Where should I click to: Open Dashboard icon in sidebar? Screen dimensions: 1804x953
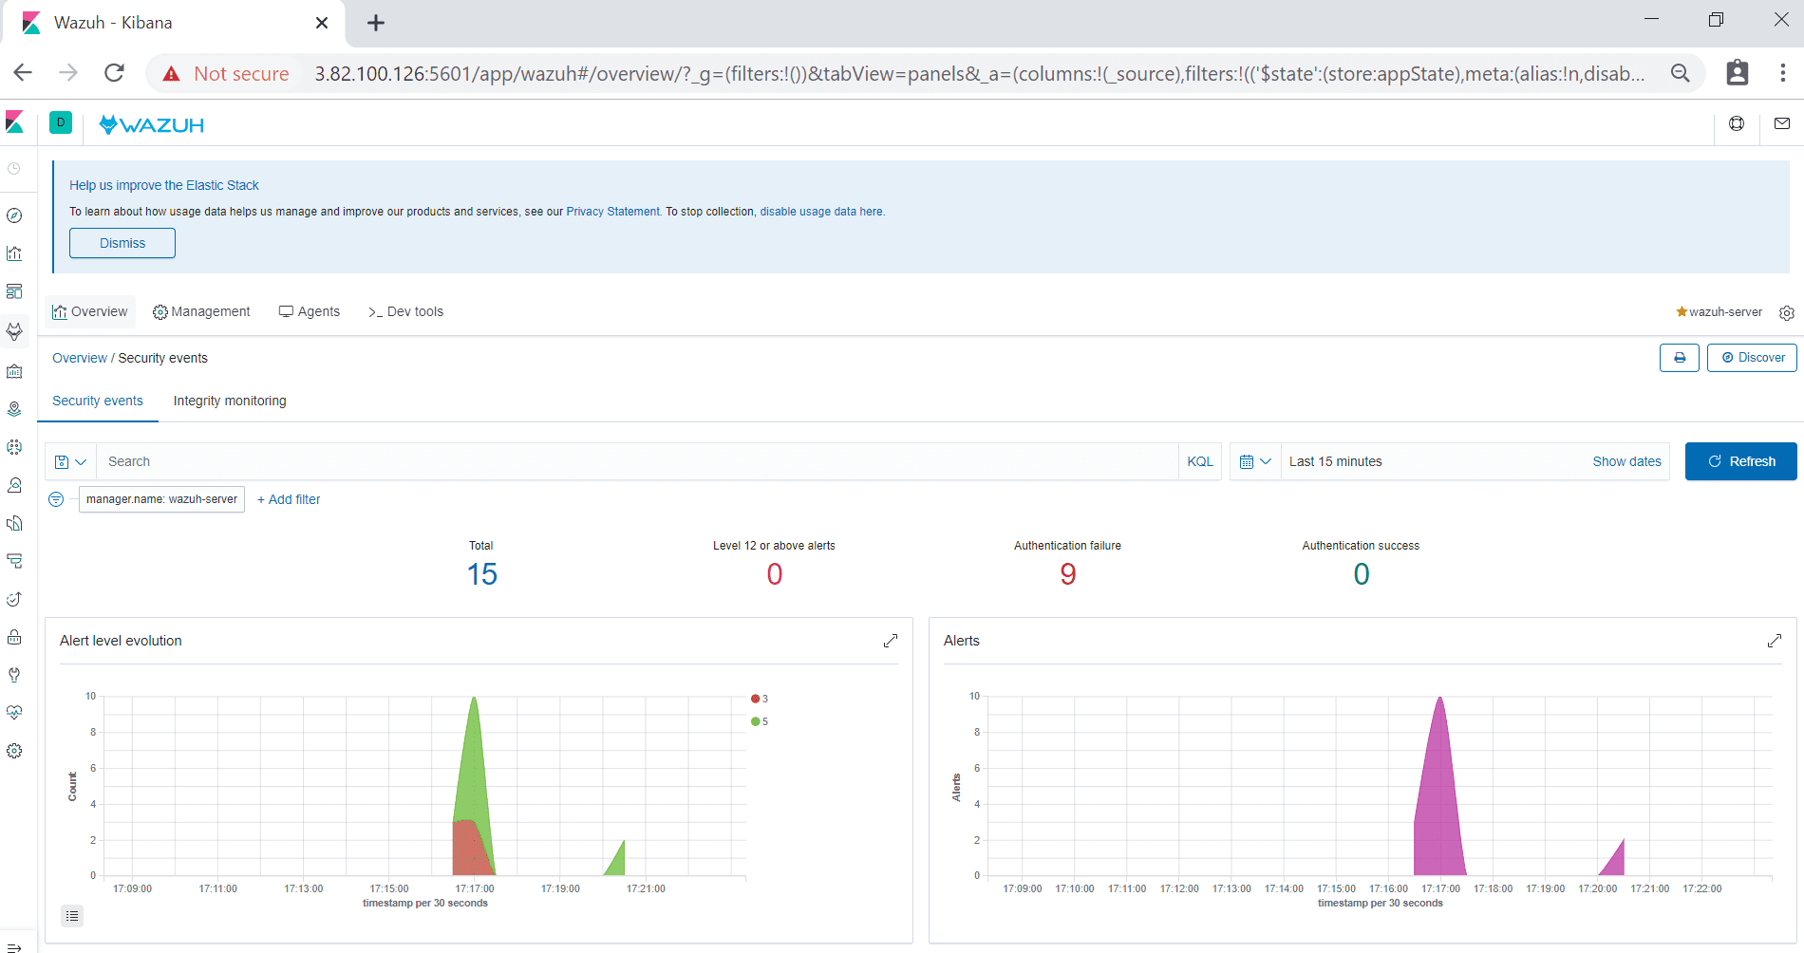14,291
